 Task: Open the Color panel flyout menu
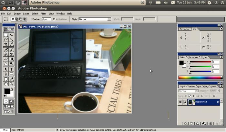click(x=221, y=57)
